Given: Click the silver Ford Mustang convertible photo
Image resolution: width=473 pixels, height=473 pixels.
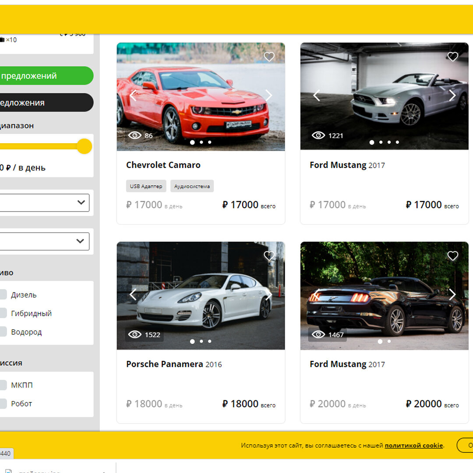Looking at the screenshot, I should [385, 96].
